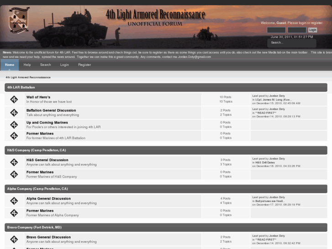332x249 pixels.
Task: Open Former Marines board under 4th LAR Battalion
Action: click(40, 133)
